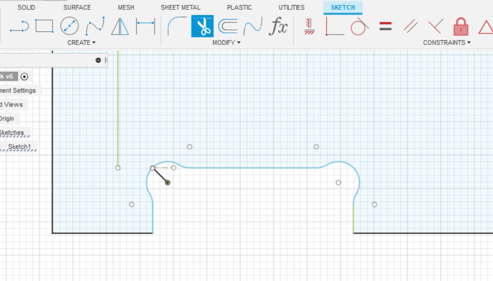Viewport: 493px width, 281px height.
Task: Collapse the browser panel minus icon
Action: point(98,60)
